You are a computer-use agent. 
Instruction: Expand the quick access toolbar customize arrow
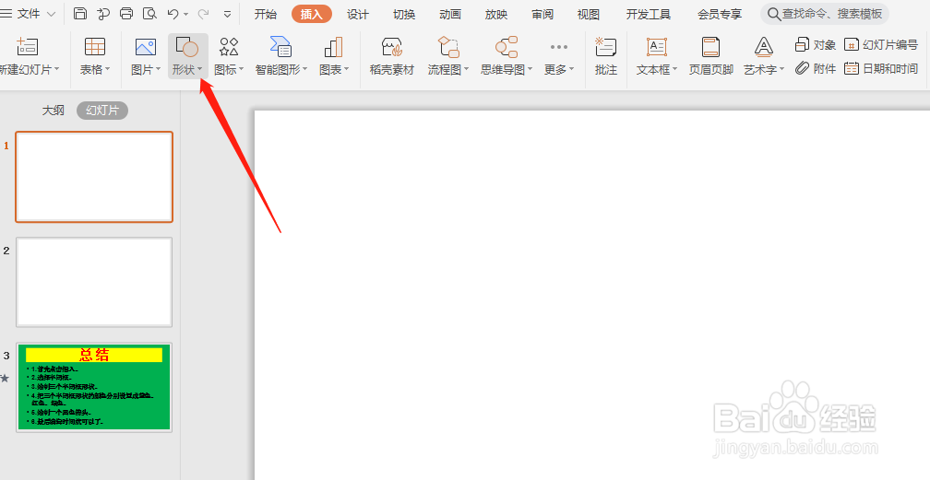227,14
